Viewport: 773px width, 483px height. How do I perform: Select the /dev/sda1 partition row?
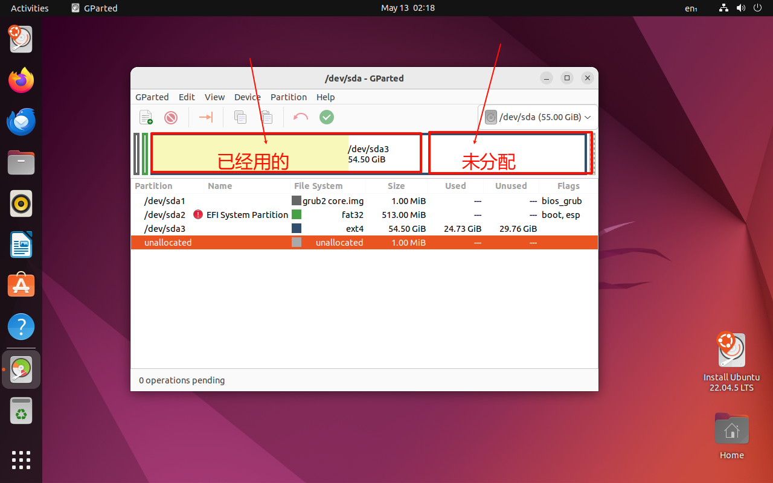(x=364, y=201)
